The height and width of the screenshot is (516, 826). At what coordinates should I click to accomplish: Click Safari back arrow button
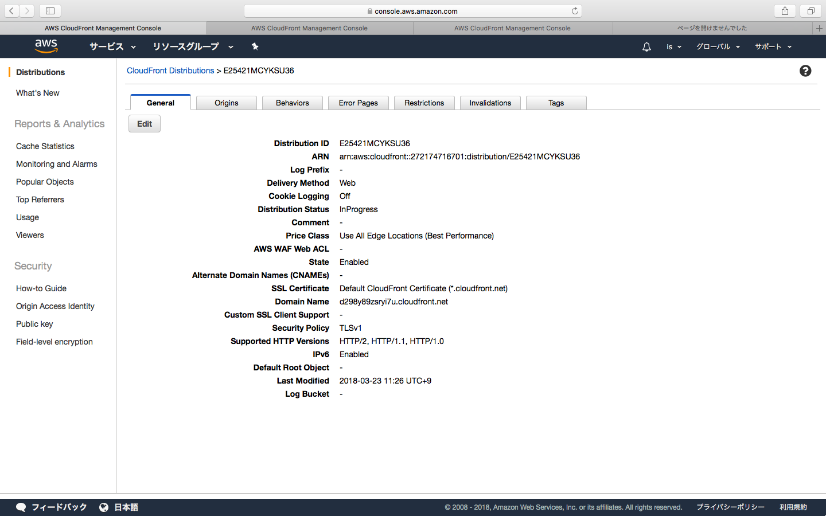pyautogui.click(x=11, y=11)
